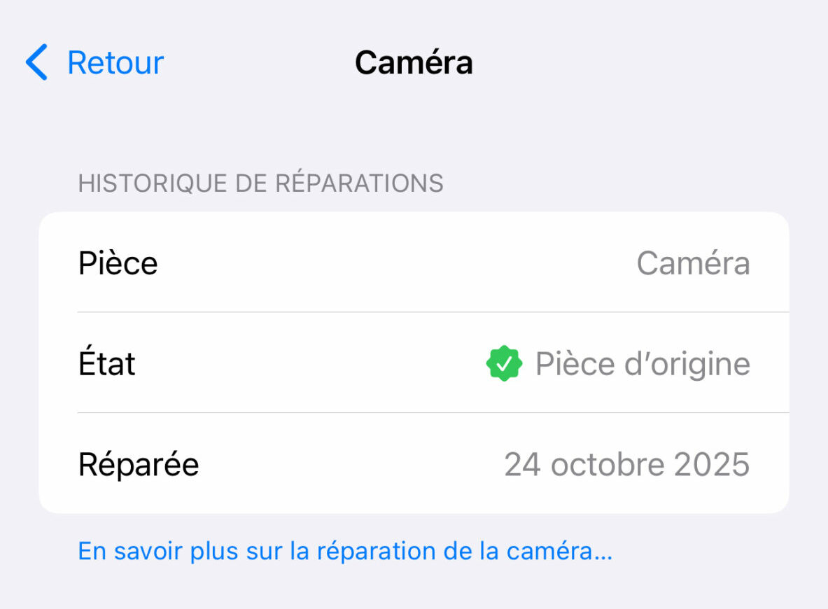828x609 pixels.
Task: Click the word RÉPARATIONS in section header
Action: coord(359,183)
